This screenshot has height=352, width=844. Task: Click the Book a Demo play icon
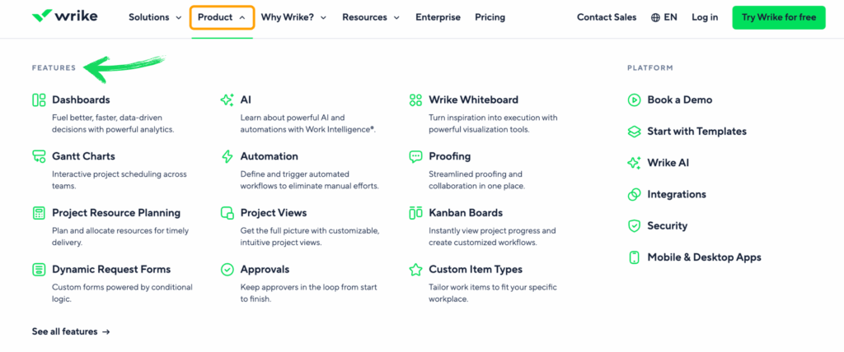click(634, 100)
